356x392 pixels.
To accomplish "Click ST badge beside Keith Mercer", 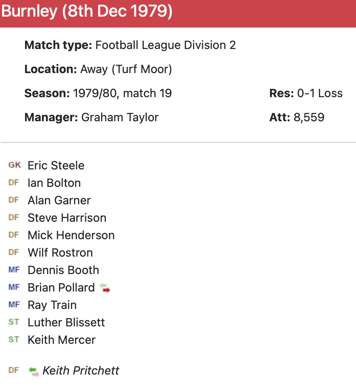I will (x=14, y=340).
